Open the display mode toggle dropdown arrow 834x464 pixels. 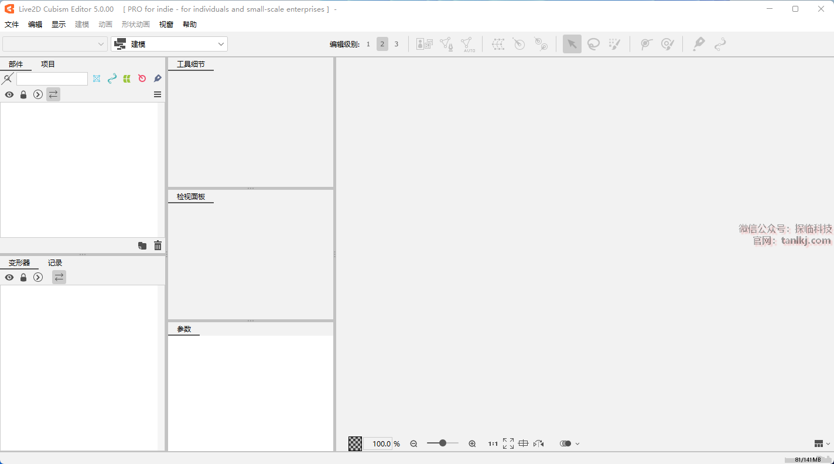577,444
